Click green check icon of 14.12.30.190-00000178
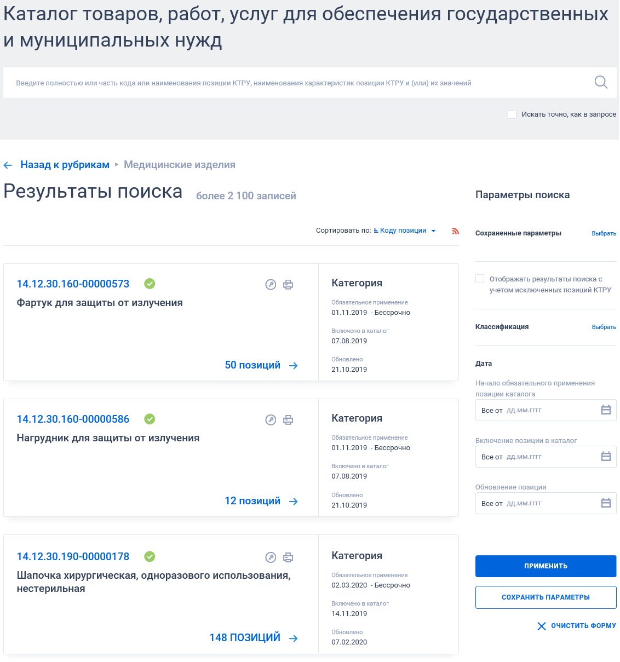 (x=150, y=556)
